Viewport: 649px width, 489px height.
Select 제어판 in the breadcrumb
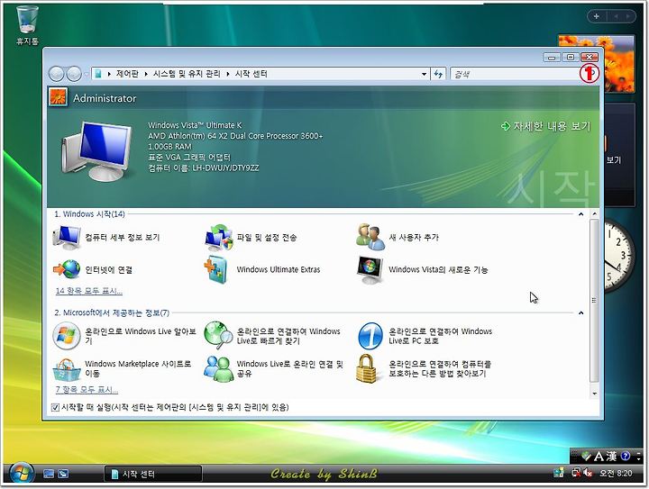pyautogui.click(x=127, y=74)
